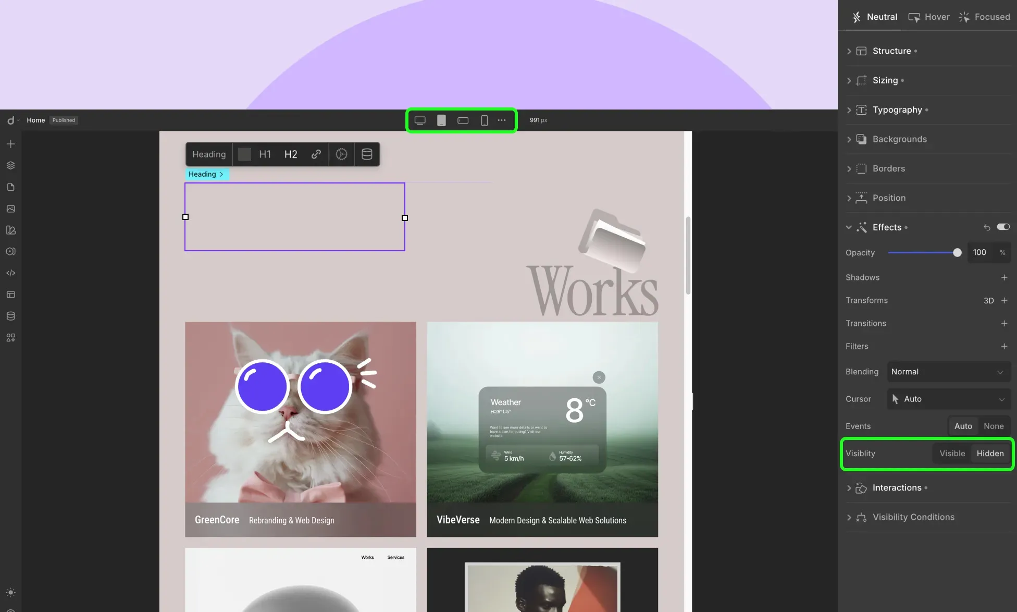Image resolution: width=1017 pixels, height=612 pixels.
Task: Toggle the light/dark theme sun icon
Action: point(10,593)
